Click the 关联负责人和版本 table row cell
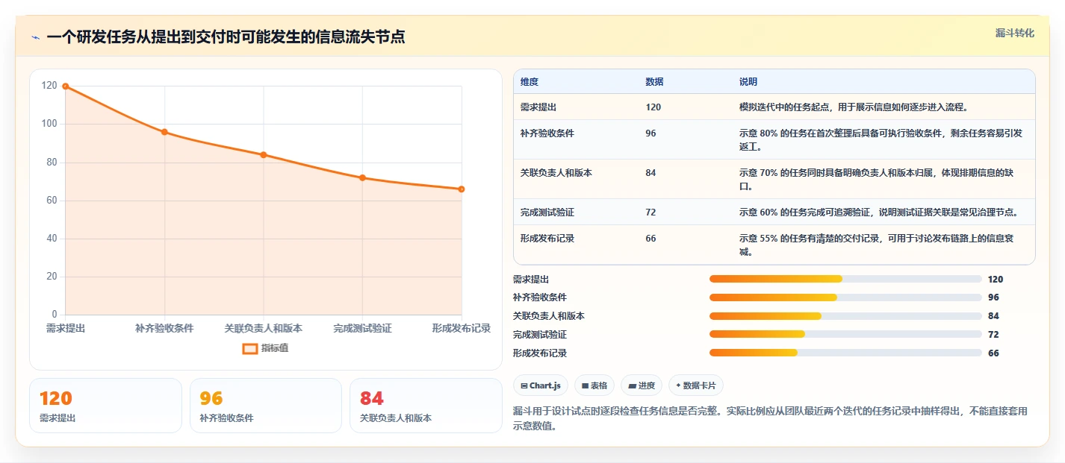 556,173
